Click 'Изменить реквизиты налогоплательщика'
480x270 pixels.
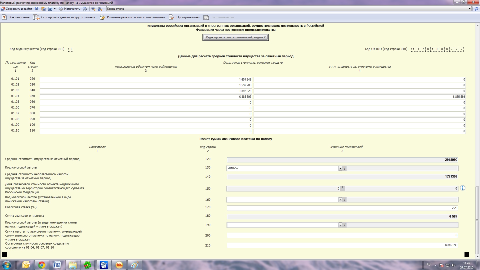coord(132,17)
